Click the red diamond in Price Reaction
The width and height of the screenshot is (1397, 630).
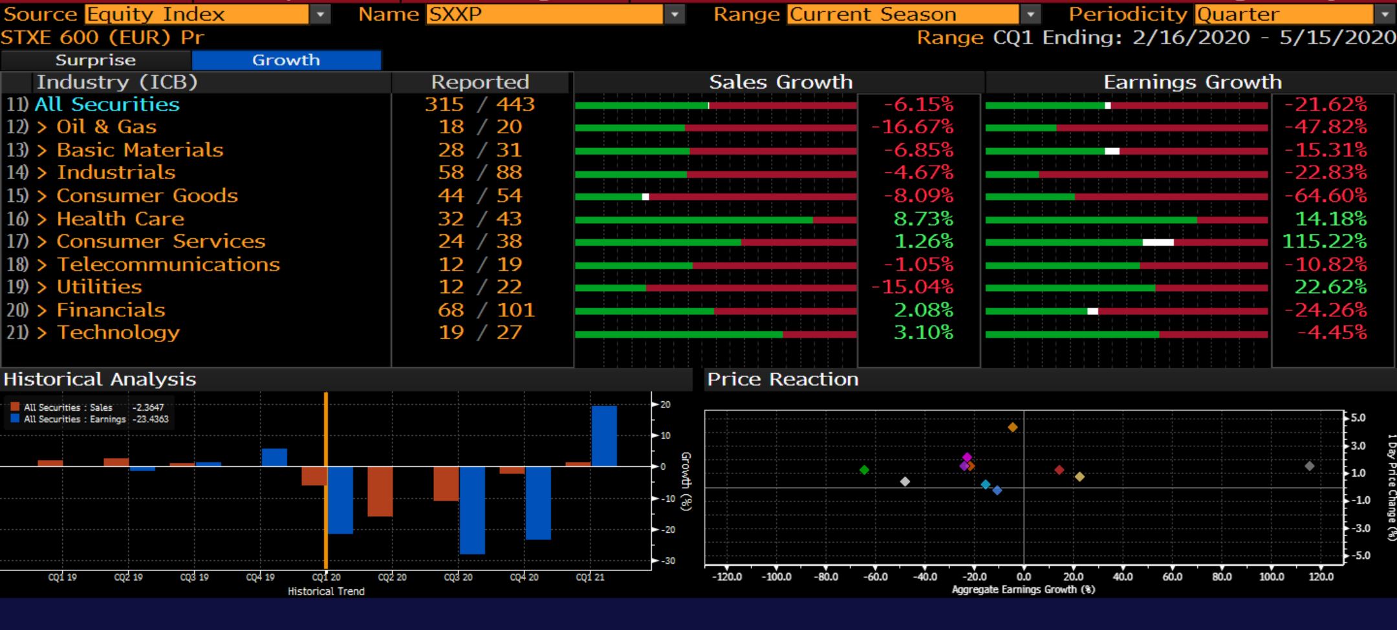[1059, 470]
